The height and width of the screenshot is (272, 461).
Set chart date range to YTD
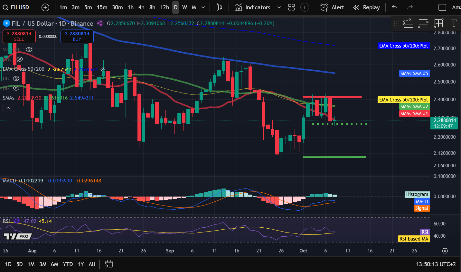coord(68,264)
